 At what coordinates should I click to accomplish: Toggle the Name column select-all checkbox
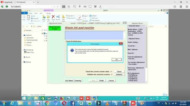coord(42,30)
